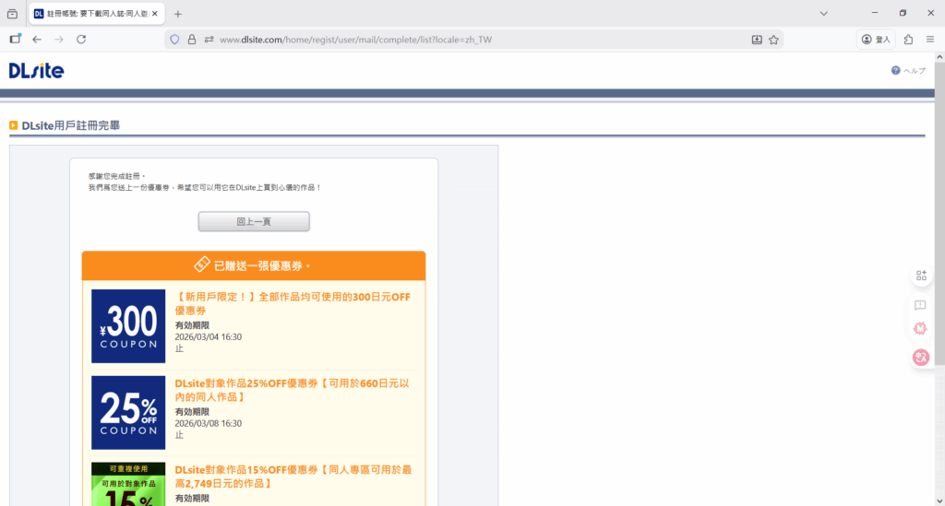This screenshot has height=506, width=945.
Task: Open the browser hamburger application menu
Action: pyautogui.click(x=930, y=40)
